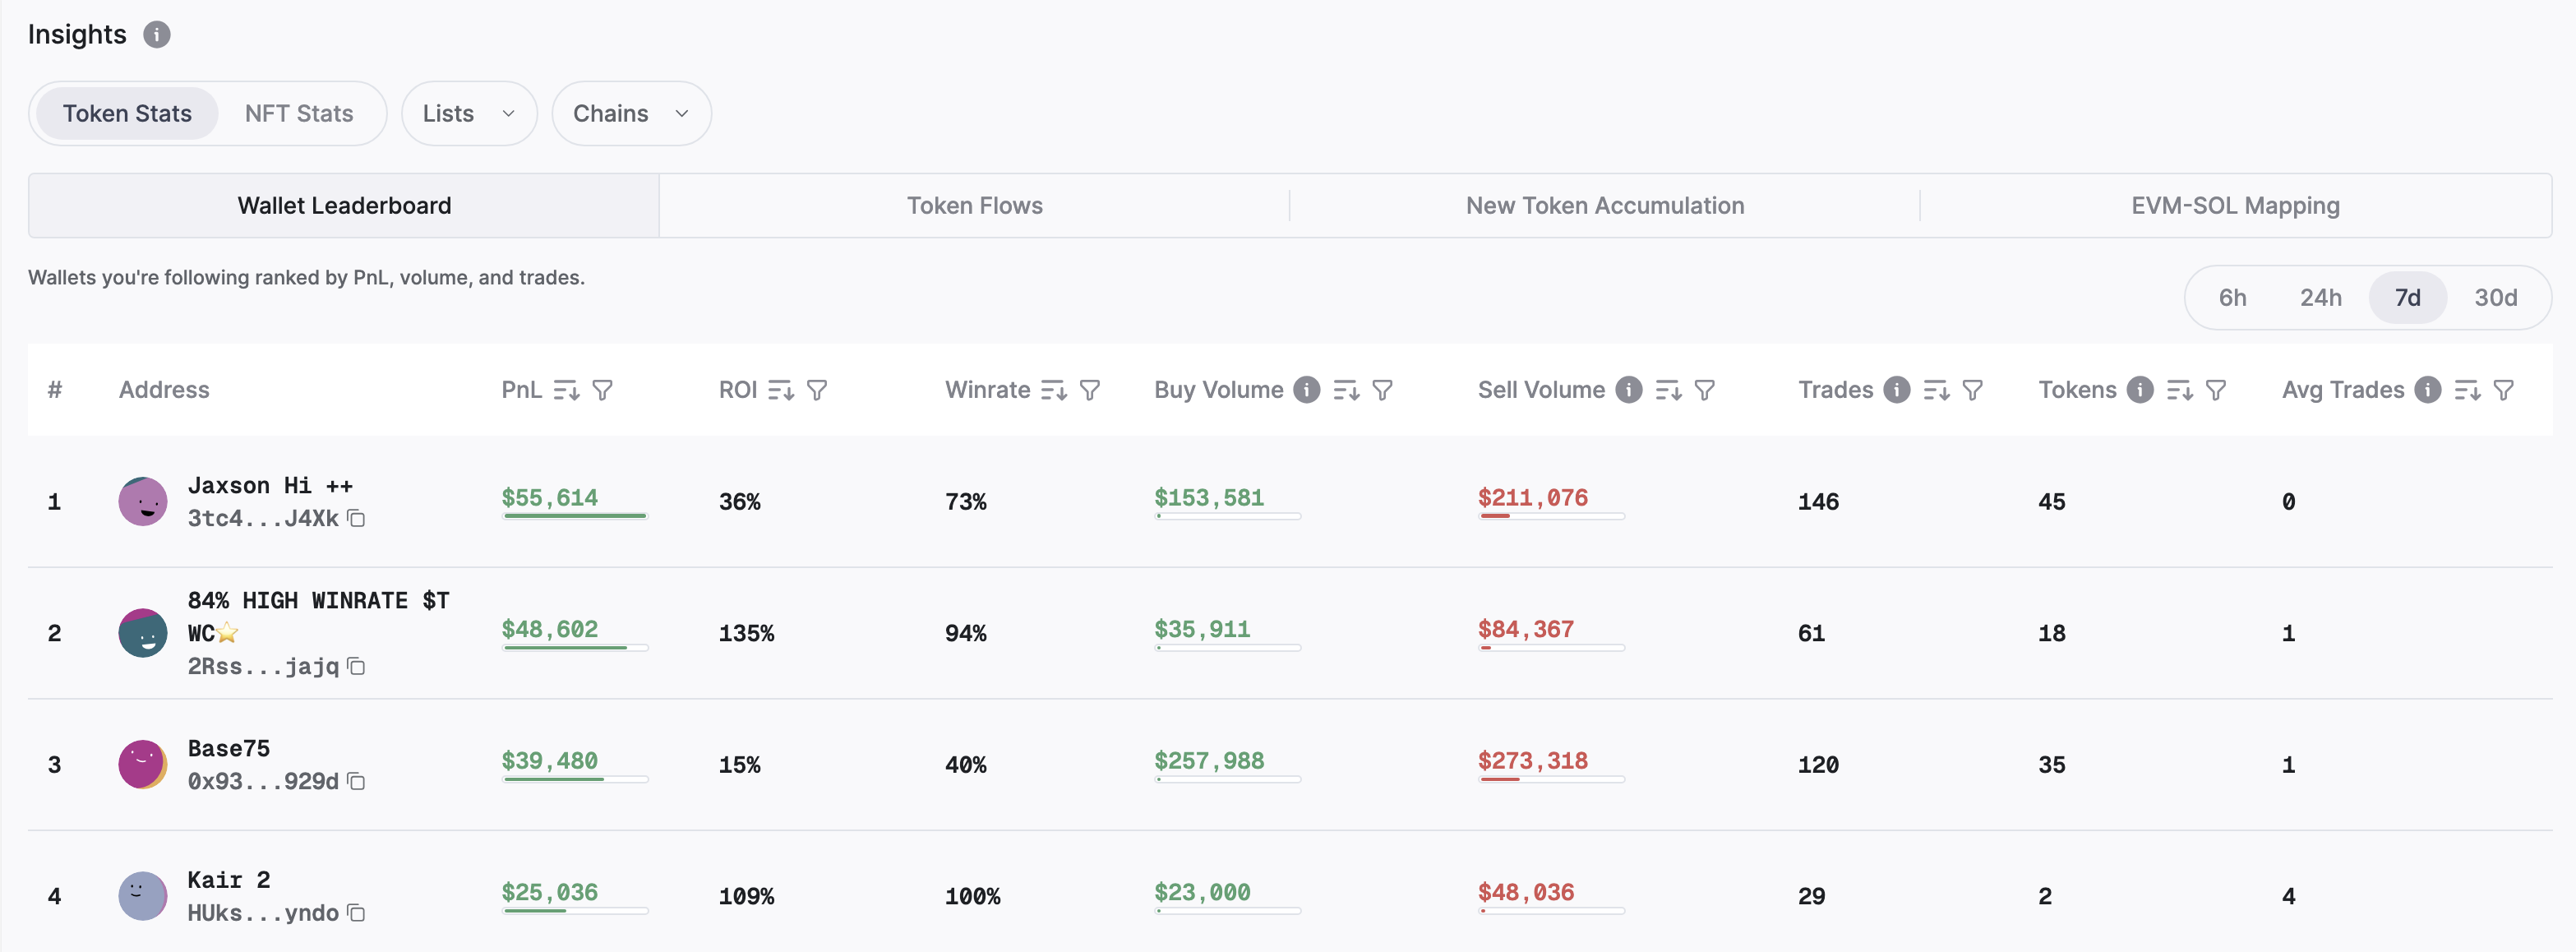Image resolution: width=2576 pixels, height=952 pixels.
Task: Open the Kair 2 wallet entry
Action: point(229,880)
